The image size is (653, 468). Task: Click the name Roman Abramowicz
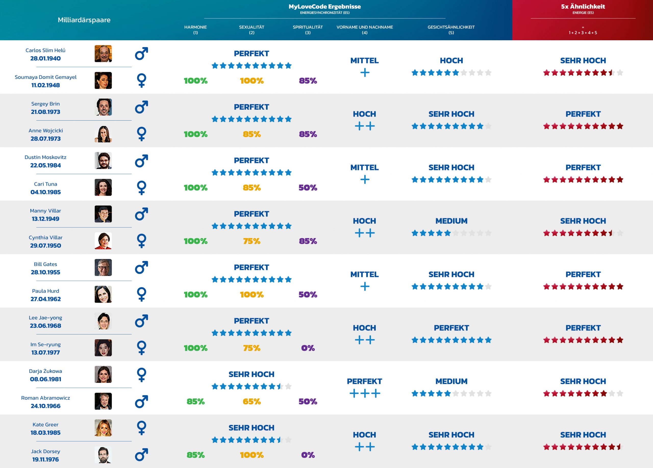pos(45,398)
